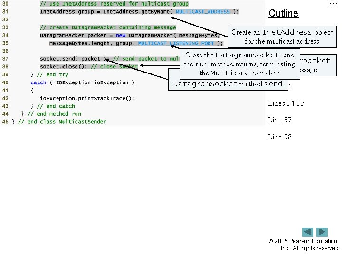
Task: Click the Outline heading
Action: pyautogui.click(x=283, y=13)
